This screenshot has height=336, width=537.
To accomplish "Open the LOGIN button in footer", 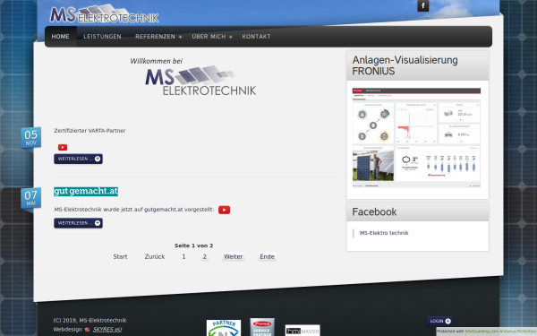I will [x=440, y=322].
